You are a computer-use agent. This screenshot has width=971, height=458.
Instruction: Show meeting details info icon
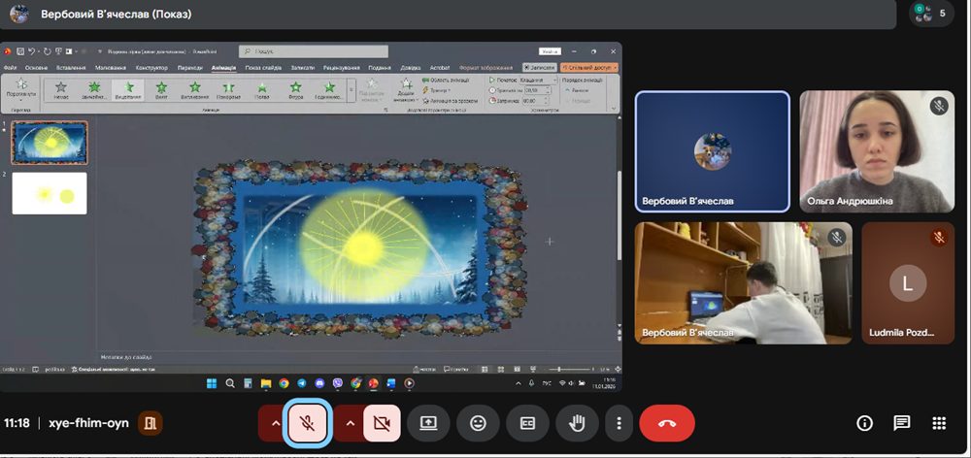pos(864,423)
